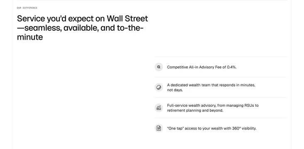Image resolution: width=304 pixels, height=149 pixels.
Task: Click the divider between the fee and wealth team rows
Action: (221, 77)
